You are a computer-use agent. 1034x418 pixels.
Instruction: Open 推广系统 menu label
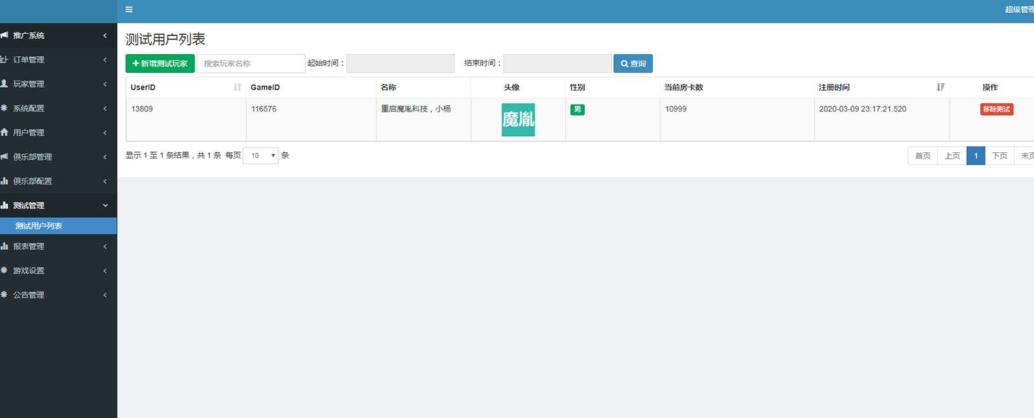tap(28, 35)
